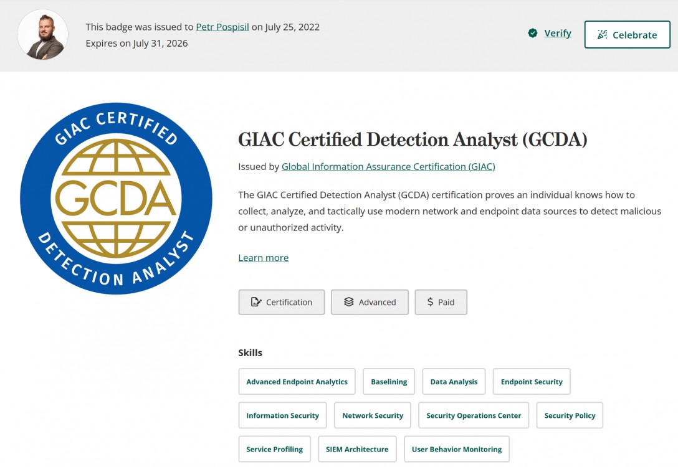This screenshot has width=678, height=467.
Task: Click the badge earner's profile avatar
Action: pos(43,35)
